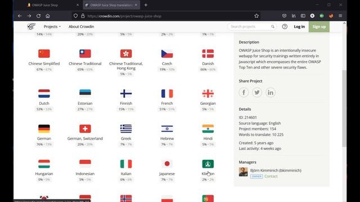
Task: Open the Hungarian language name link
Action: 44,173
